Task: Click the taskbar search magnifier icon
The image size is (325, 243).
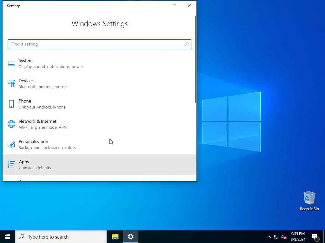Action: (22, 237)
